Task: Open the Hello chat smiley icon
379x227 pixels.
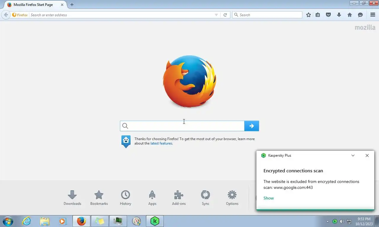Action: (360, 15)
